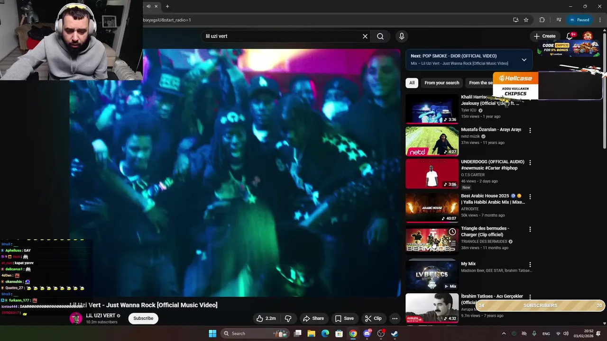Clear the YouTube search box text
This screenshot has width=607, height=341.
(x=365, y=36)
